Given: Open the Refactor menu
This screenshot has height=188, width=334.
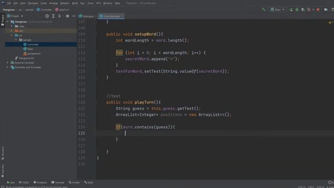Looking at the screenshot, I should tap(65, 3).
